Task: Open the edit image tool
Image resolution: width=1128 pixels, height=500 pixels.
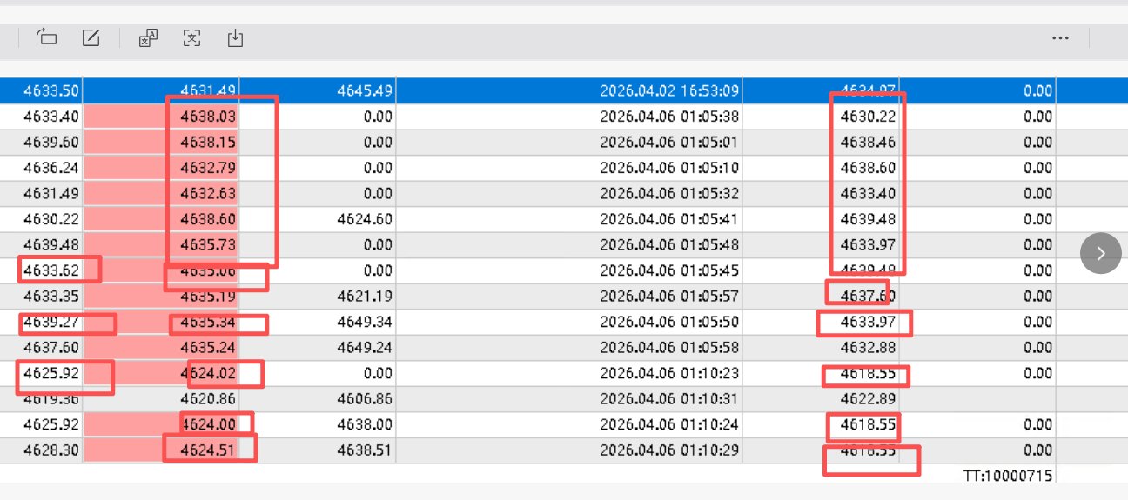Action: click(x=91, y=37)
